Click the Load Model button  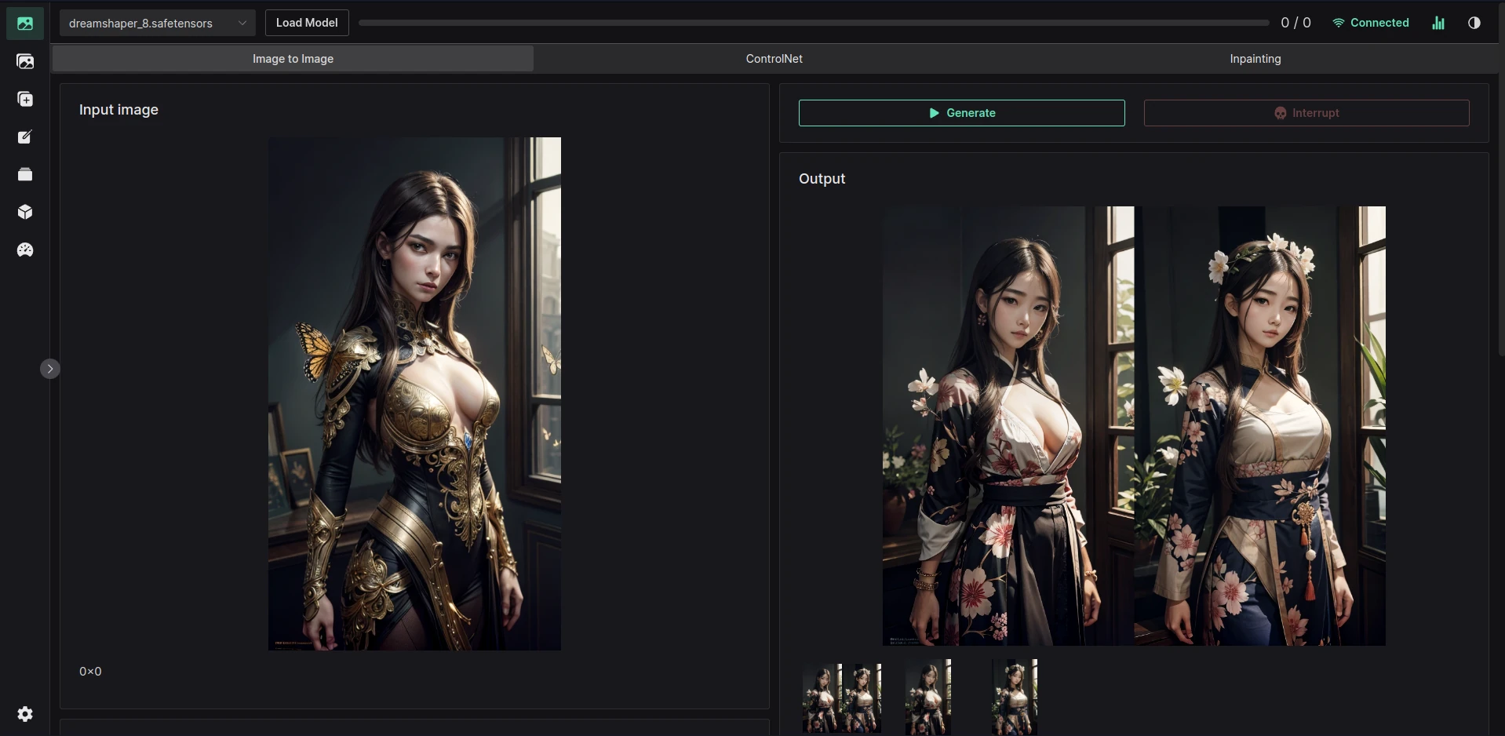click(x=307, y=23)
